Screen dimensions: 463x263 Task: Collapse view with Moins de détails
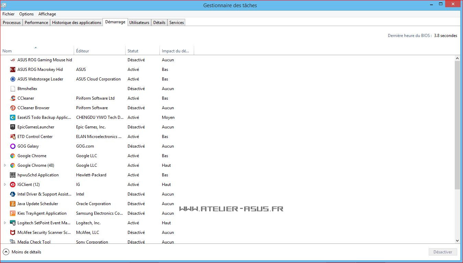coord(22,252)
